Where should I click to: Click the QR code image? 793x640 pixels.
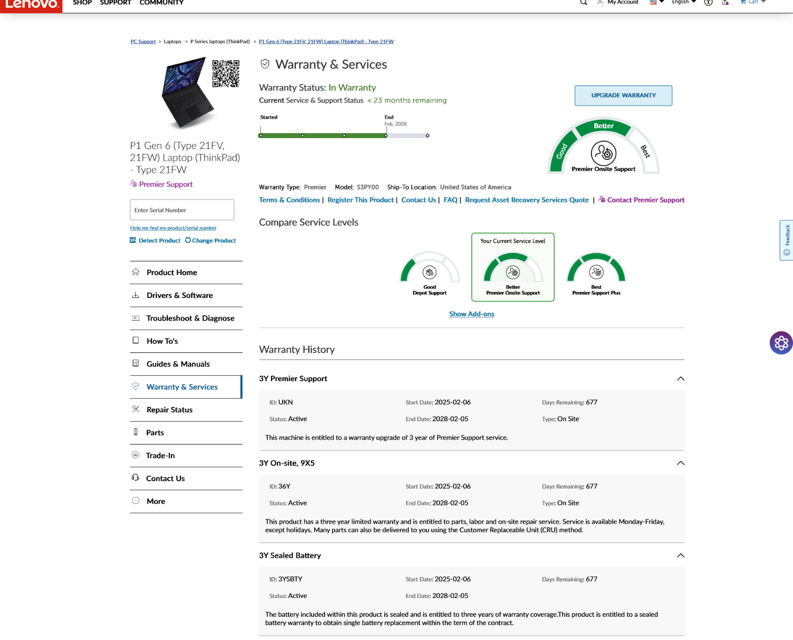tap(226, 73)
